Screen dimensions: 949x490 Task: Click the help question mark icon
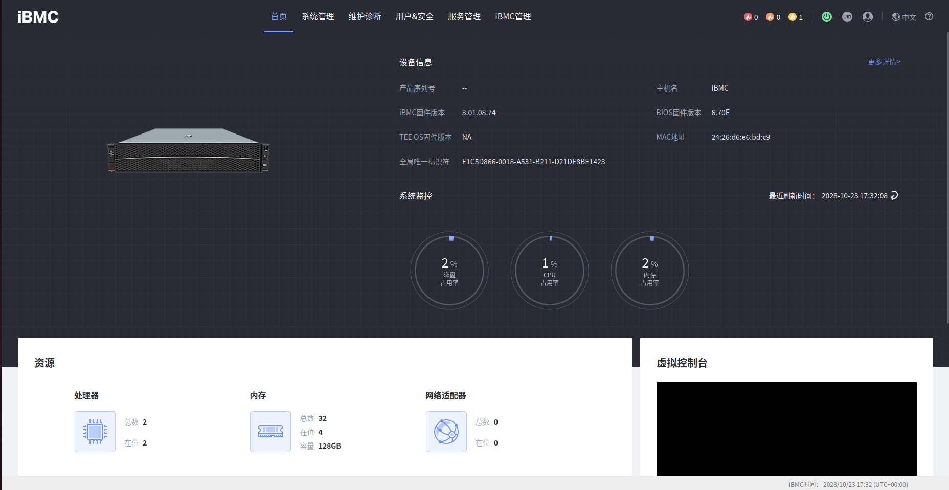pyautogui.click(x=929, y=16)
